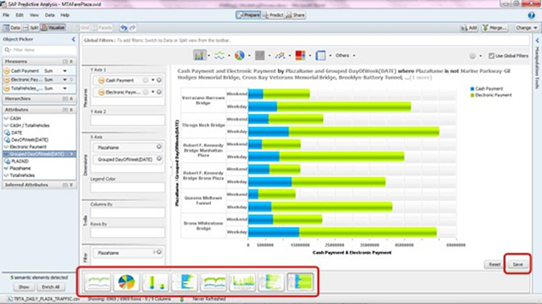Viewport: 542px width, 304px height.
Task: Open Cash Payment Sum aggregation dropdown
Action: (65, 71)
